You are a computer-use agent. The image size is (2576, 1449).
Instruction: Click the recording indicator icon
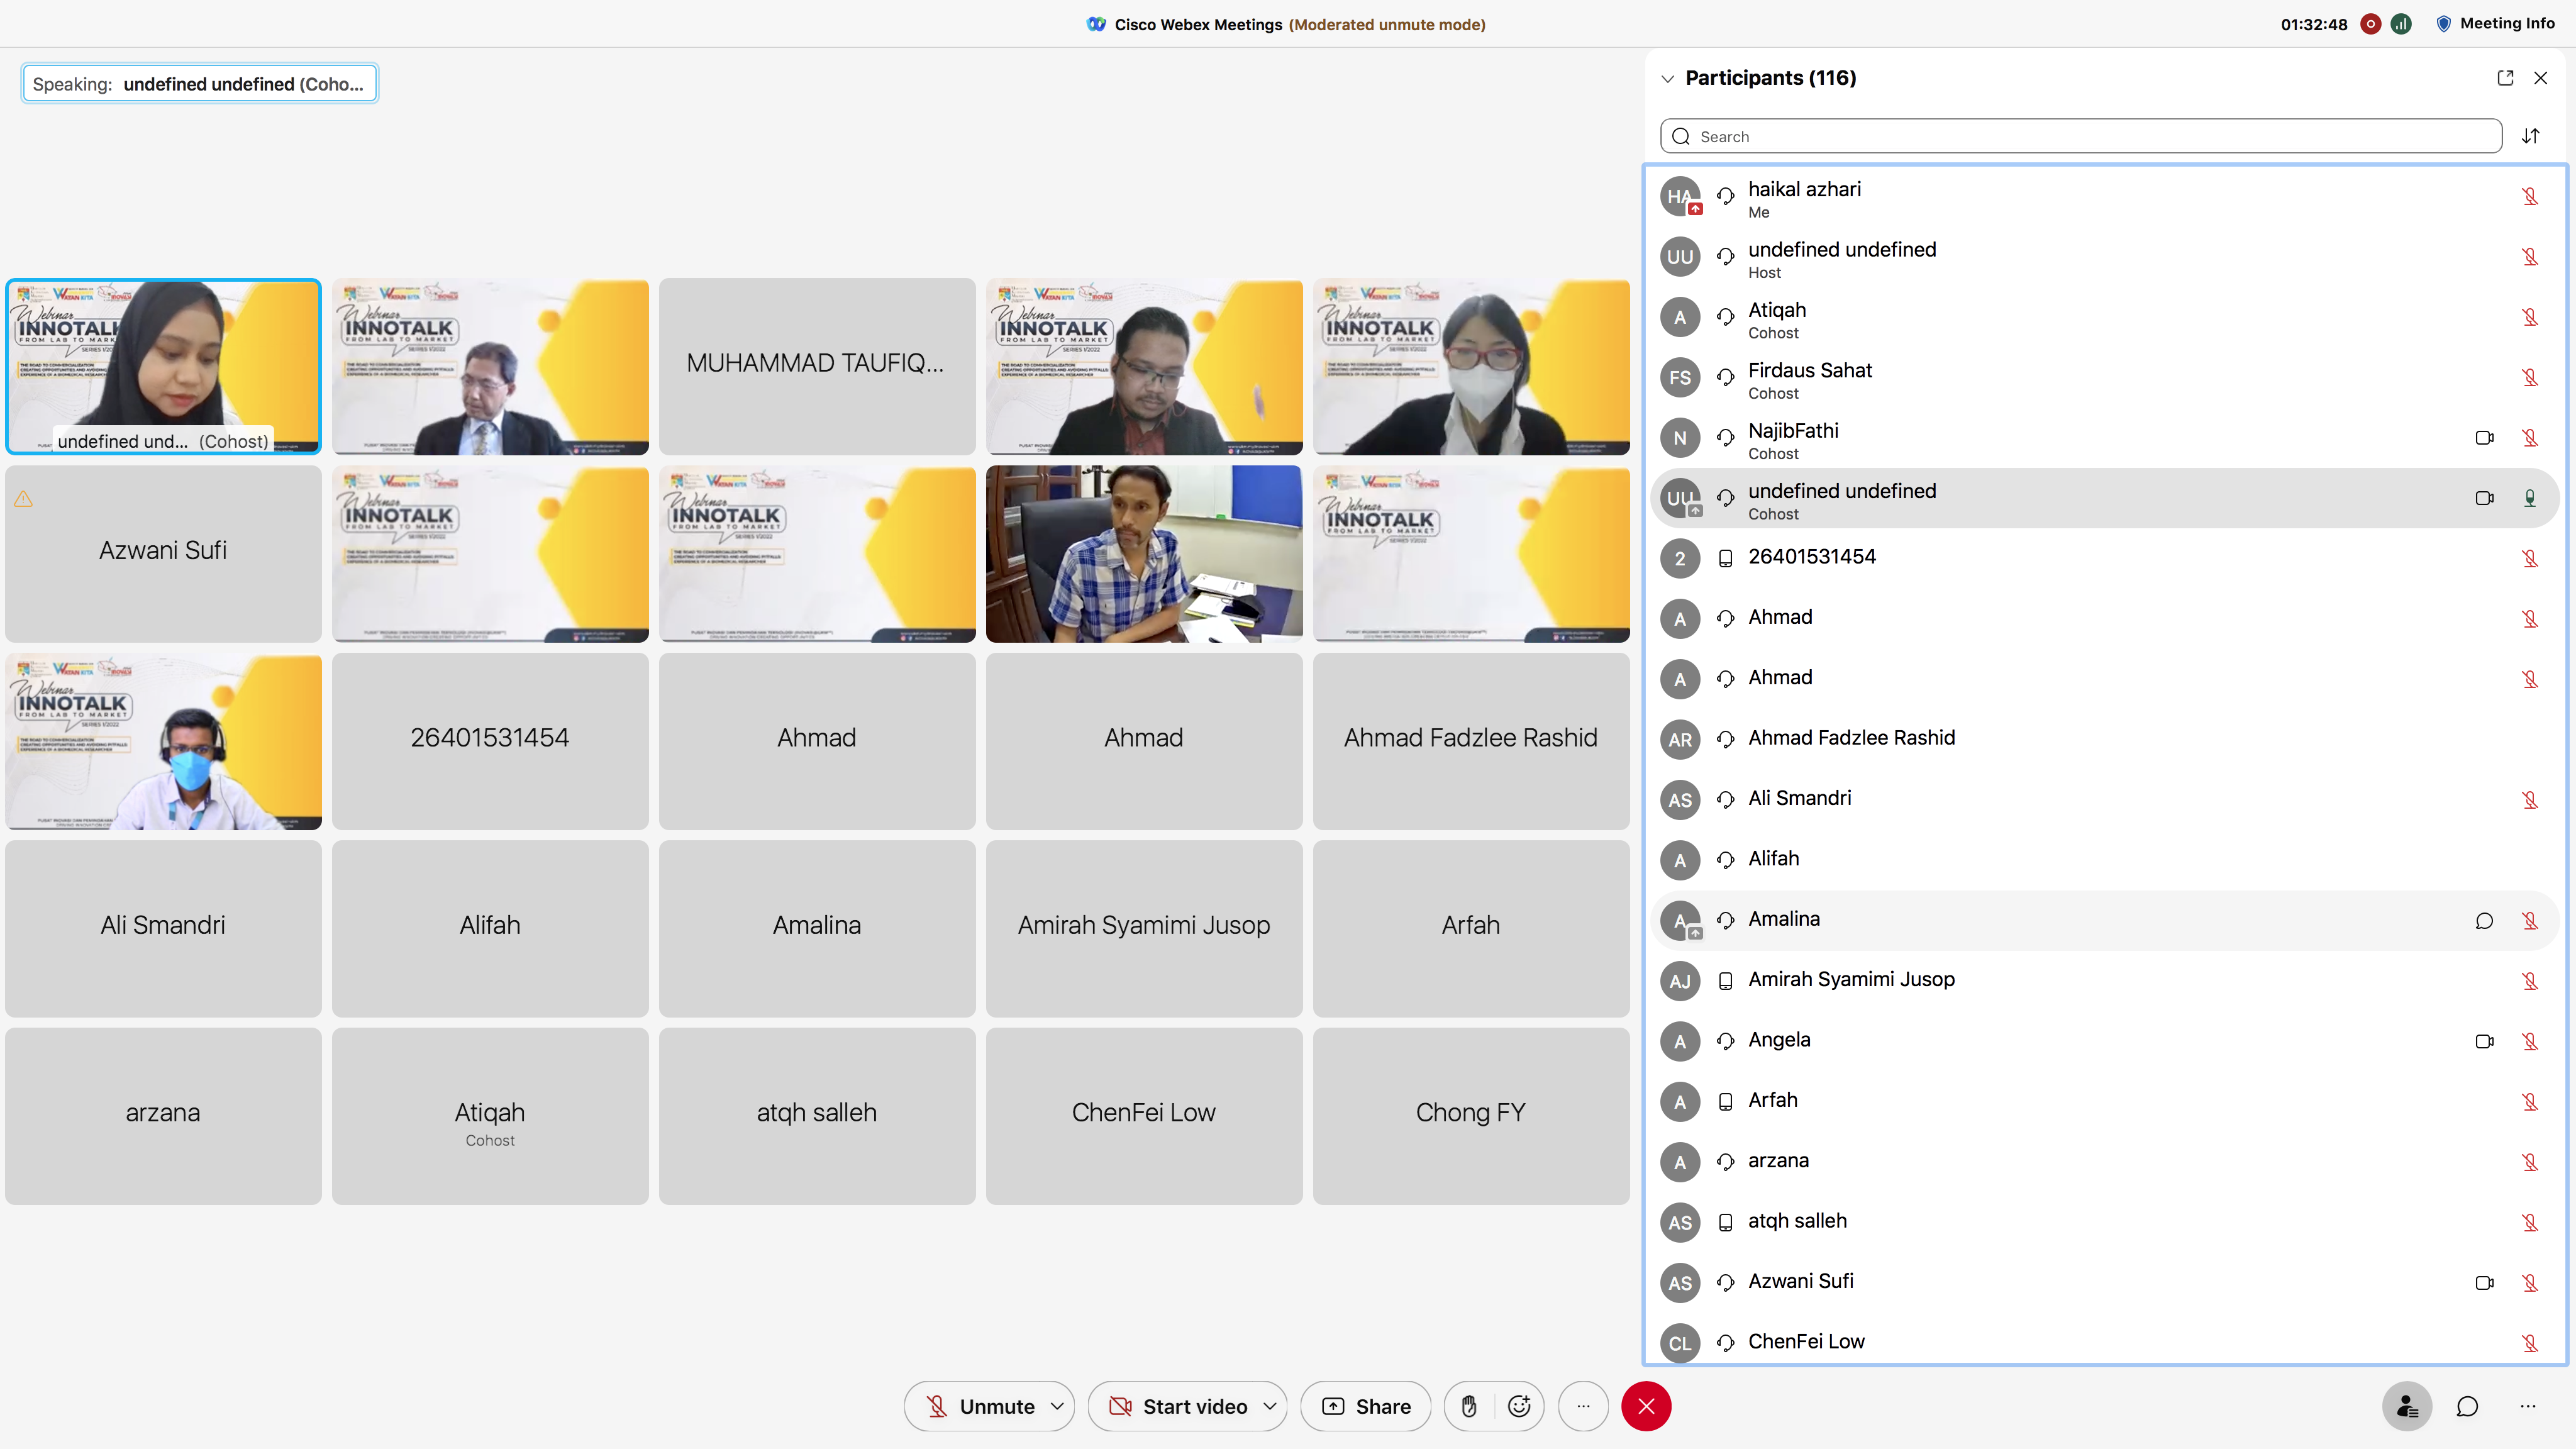point(2370,24)
